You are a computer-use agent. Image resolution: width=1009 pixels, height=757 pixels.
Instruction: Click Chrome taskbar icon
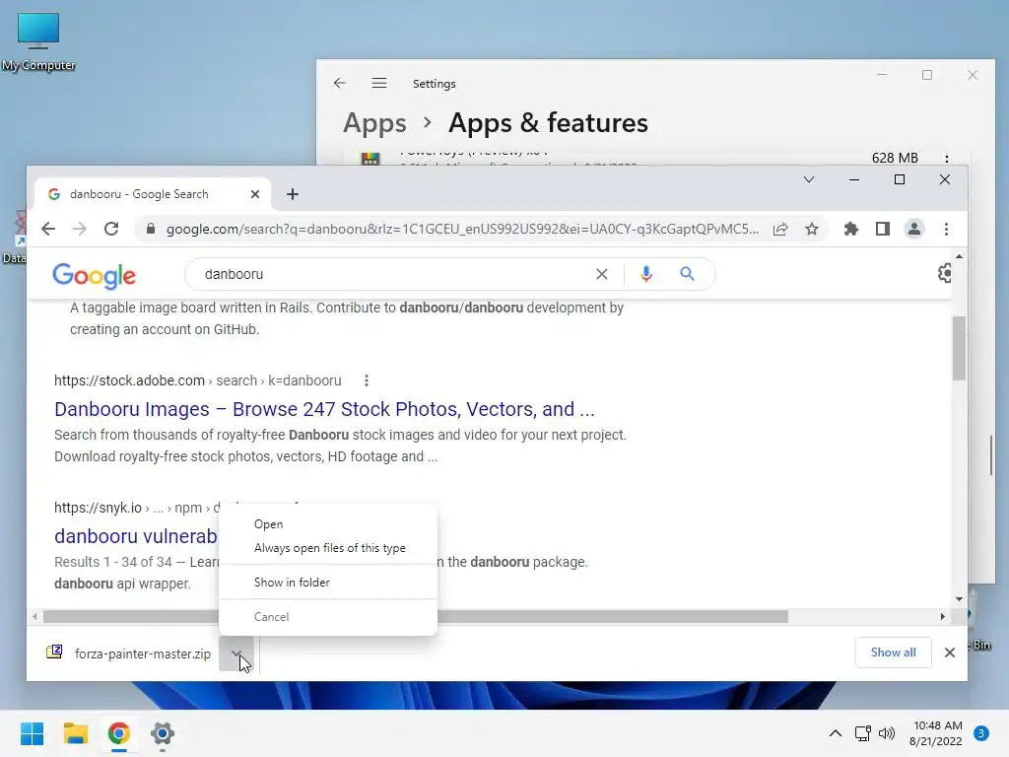coord(119,733)
